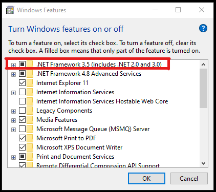Toggle the .NET Framework 4.8 Advanced Services checkbox
The image size is (216, 192).
point(22,74)
